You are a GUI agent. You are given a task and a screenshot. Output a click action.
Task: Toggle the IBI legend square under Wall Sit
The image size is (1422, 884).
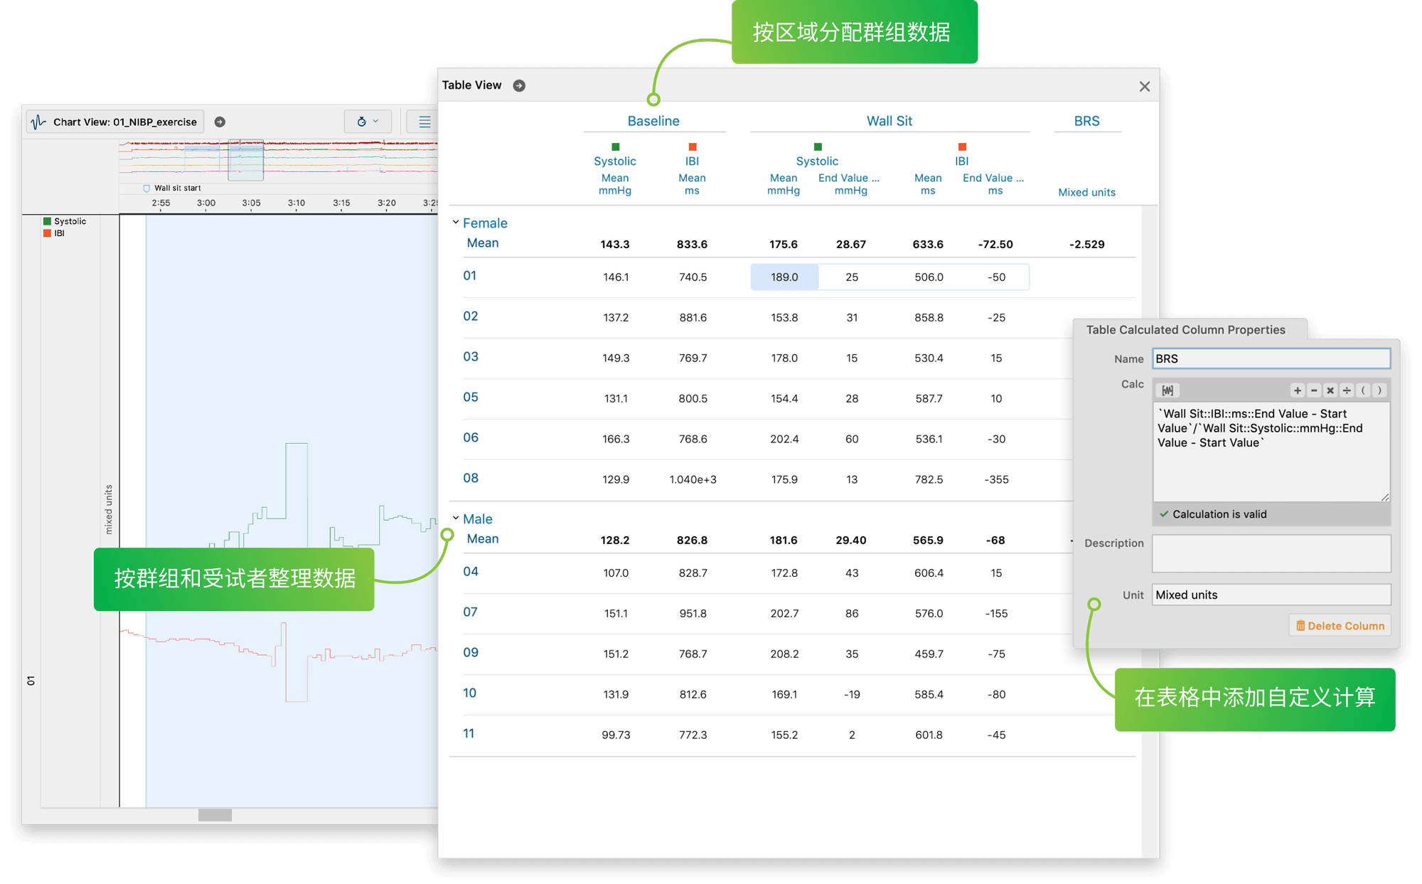pyautogui.click(x=961, y=147)
